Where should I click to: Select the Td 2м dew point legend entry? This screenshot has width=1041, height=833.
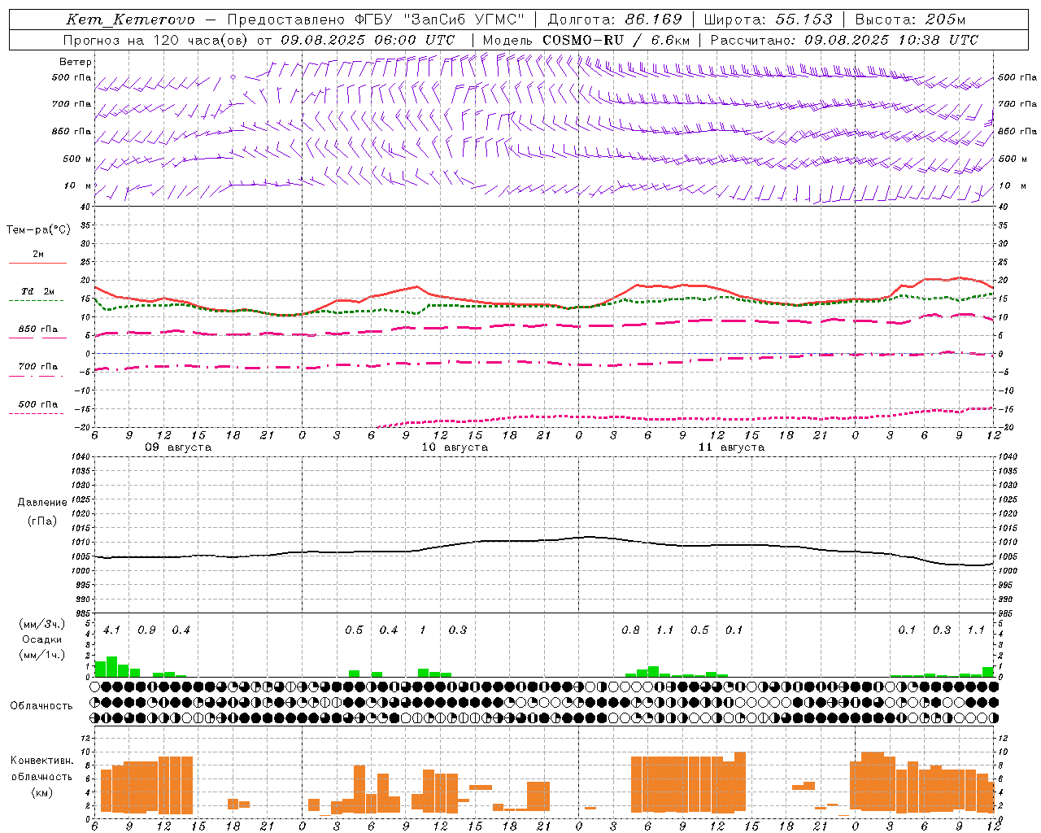tap(38, 291)
